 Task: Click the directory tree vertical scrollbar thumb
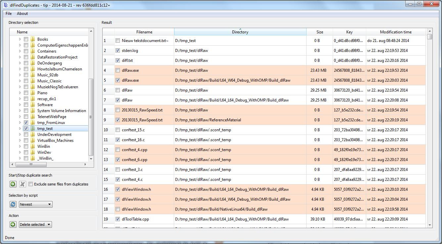91,117
